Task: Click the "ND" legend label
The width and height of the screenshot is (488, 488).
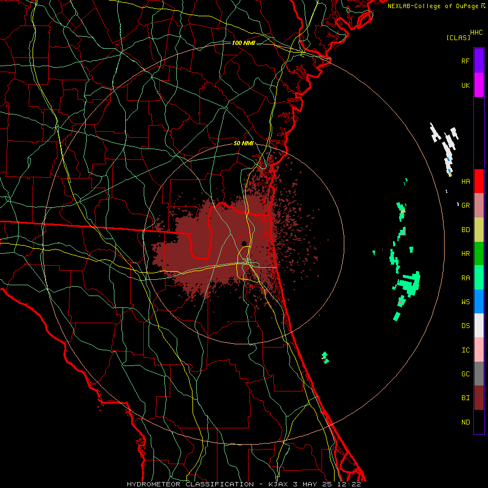Action: [x=465, y=422]
